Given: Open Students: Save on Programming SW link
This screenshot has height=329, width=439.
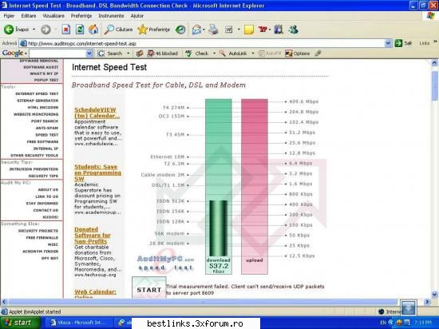Looking at the screenshot, I should tap(97, 172).
